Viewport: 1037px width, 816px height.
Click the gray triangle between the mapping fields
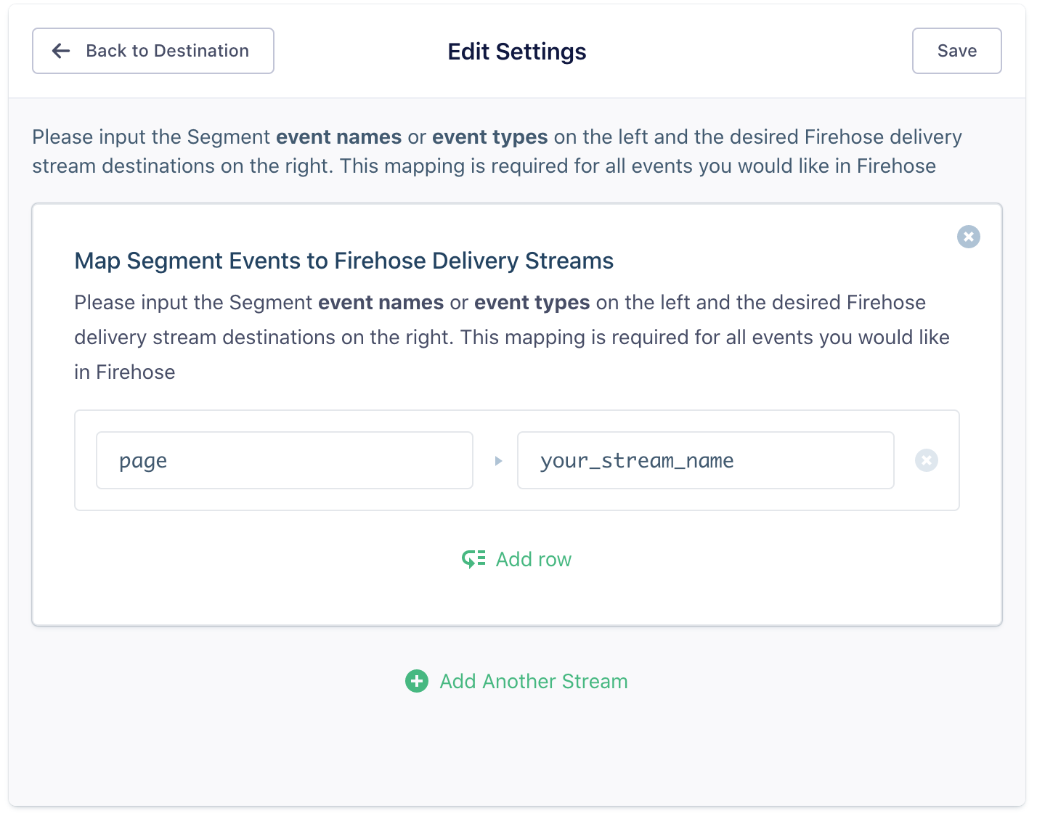[498, 460]
